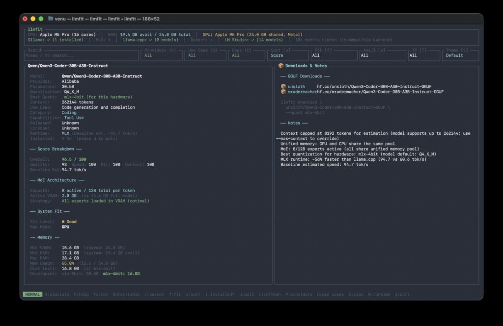503x326 pixels.
Task: Select the h:help item in footer
Action: pyautogui.click(x=81, y=295)
